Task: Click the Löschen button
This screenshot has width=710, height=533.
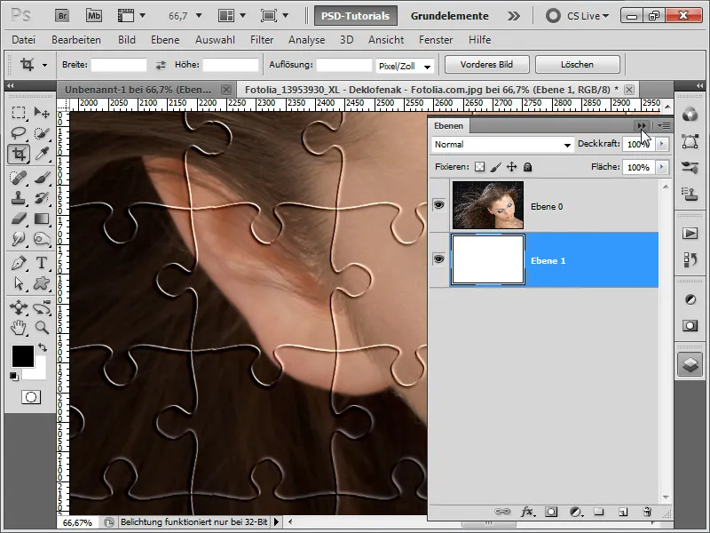Action: (x=578, y=64)
